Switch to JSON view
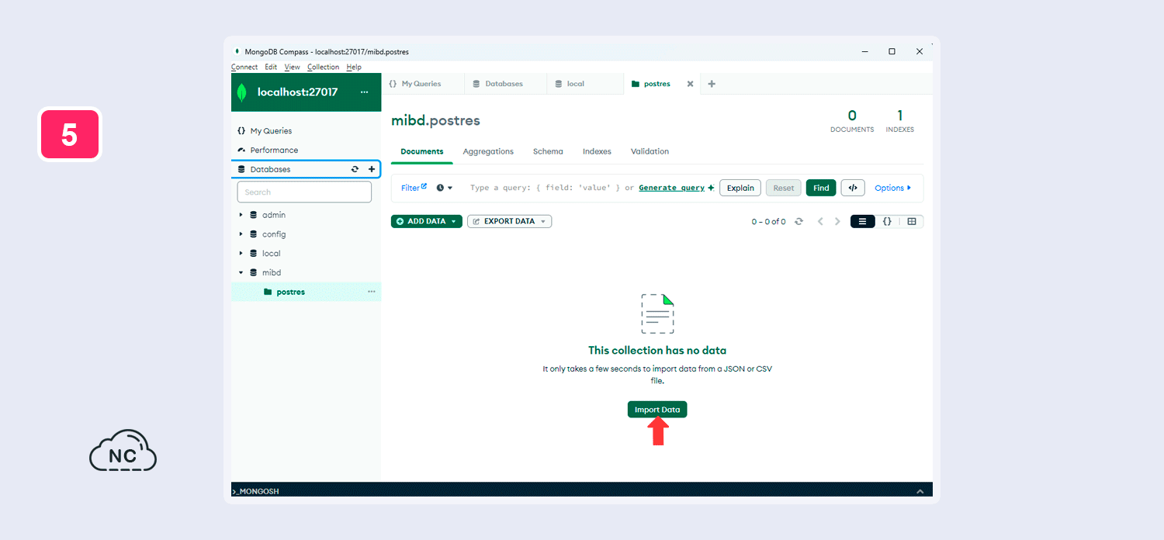The image size is (1164, 540). [x=887, y=221]
